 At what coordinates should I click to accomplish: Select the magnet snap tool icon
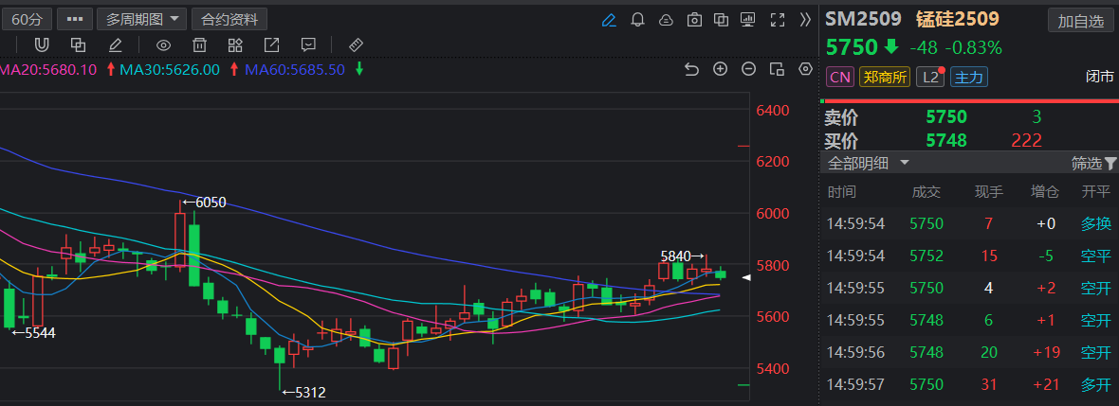click(x=42, y=44)
